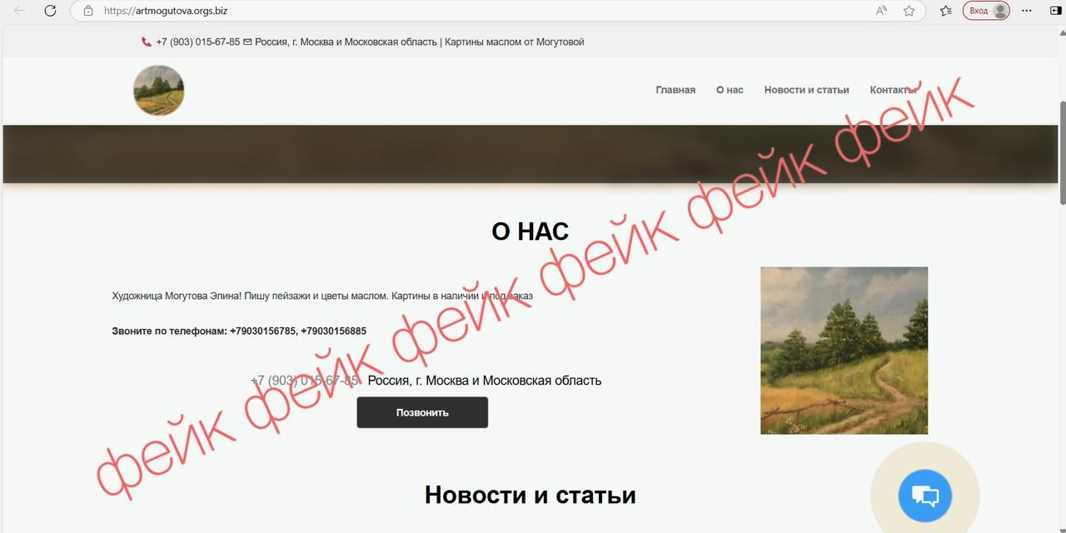Click the pink phone icon in the top bar
This screenshot has width=1066, height=533.
click(147, 42)
